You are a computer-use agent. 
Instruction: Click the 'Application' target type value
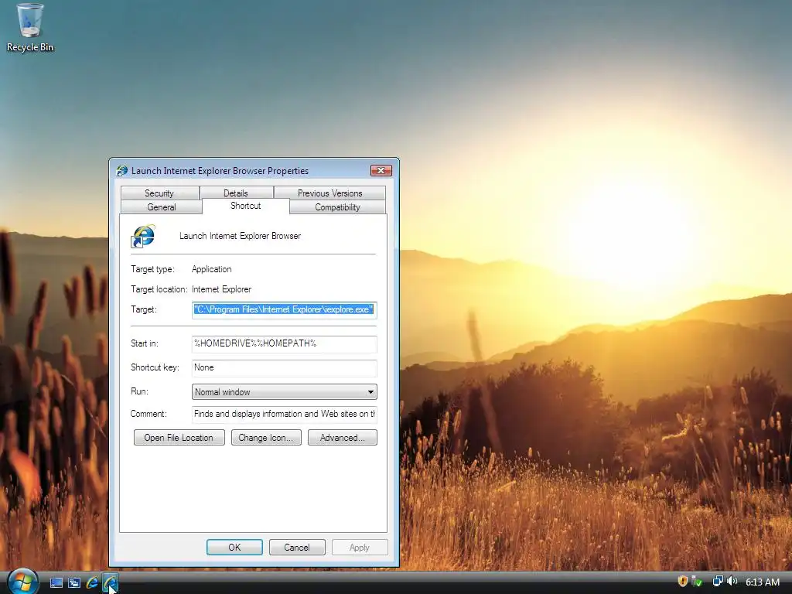point(212,269)
